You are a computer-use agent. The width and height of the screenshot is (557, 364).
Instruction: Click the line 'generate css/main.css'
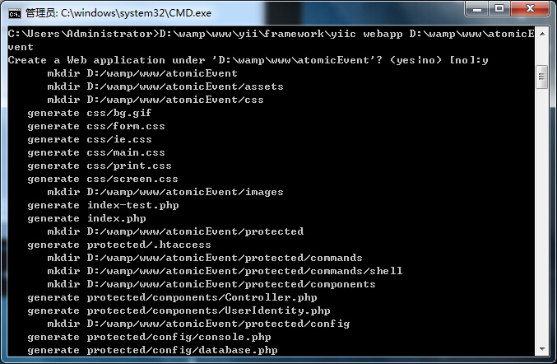tap(96, 152)
